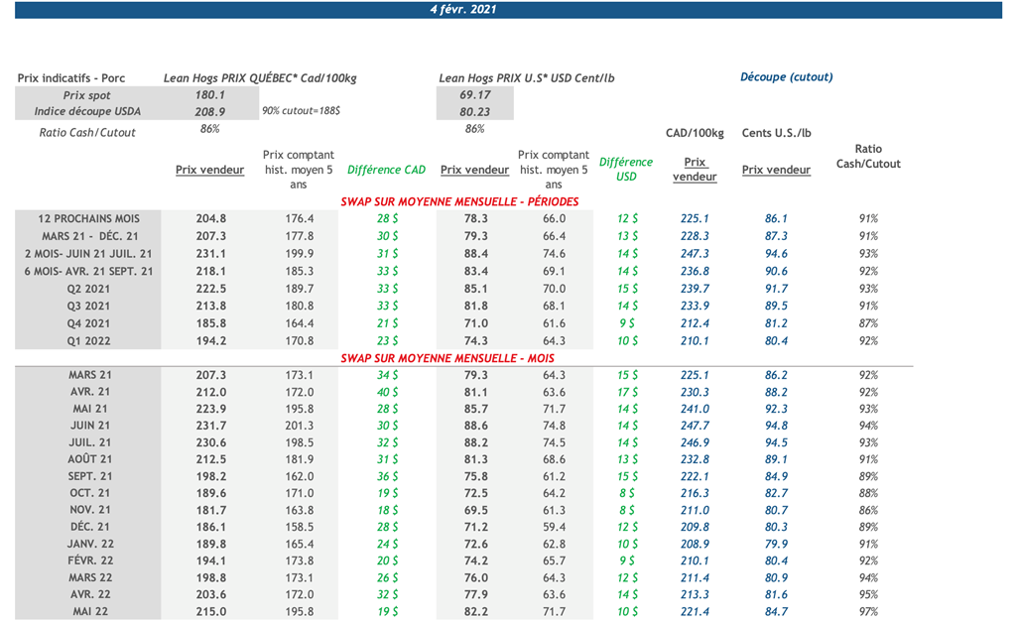
Task: Select the Ratio Cash/Cutout column header
Action: 868,157
